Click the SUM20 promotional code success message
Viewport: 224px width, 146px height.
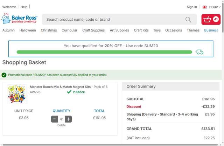point(57,75)
